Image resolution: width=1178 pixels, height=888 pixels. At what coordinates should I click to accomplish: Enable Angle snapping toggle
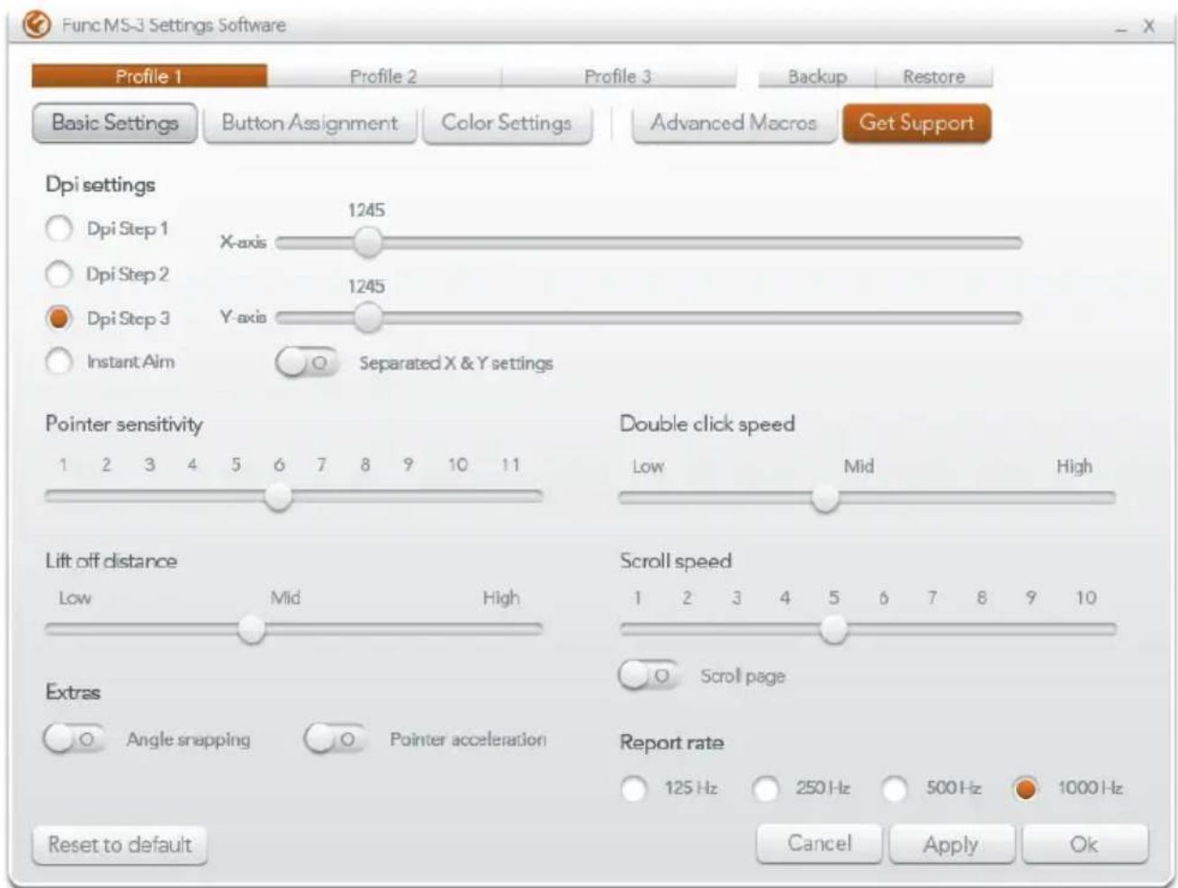pos(75,740)
